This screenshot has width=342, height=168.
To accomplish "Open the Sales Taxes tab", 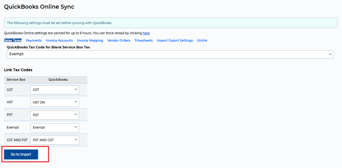I will point(13,40).
